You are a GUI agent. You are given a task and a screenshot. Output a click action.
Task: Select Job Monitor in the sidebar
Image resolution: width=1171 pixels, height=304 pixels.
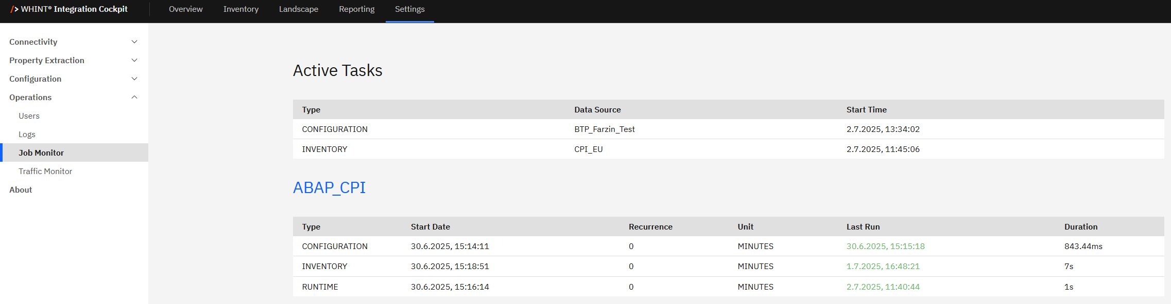tap(41, 153)
